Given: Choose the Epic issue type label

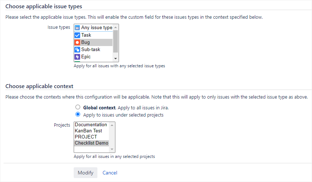Looking at the screenshot, I should [x=86, y=57].
